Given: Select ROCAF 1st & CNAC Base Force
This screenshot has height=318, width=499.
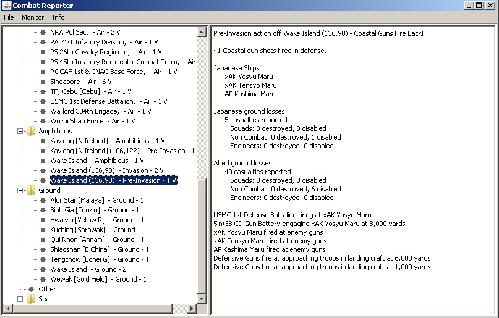Looking at the screenshot, I should pos(114,72).
